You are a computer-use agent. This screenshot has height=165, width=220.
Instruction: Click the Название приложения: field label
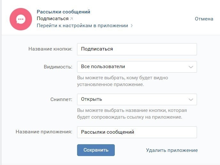(x=44, y=132)
